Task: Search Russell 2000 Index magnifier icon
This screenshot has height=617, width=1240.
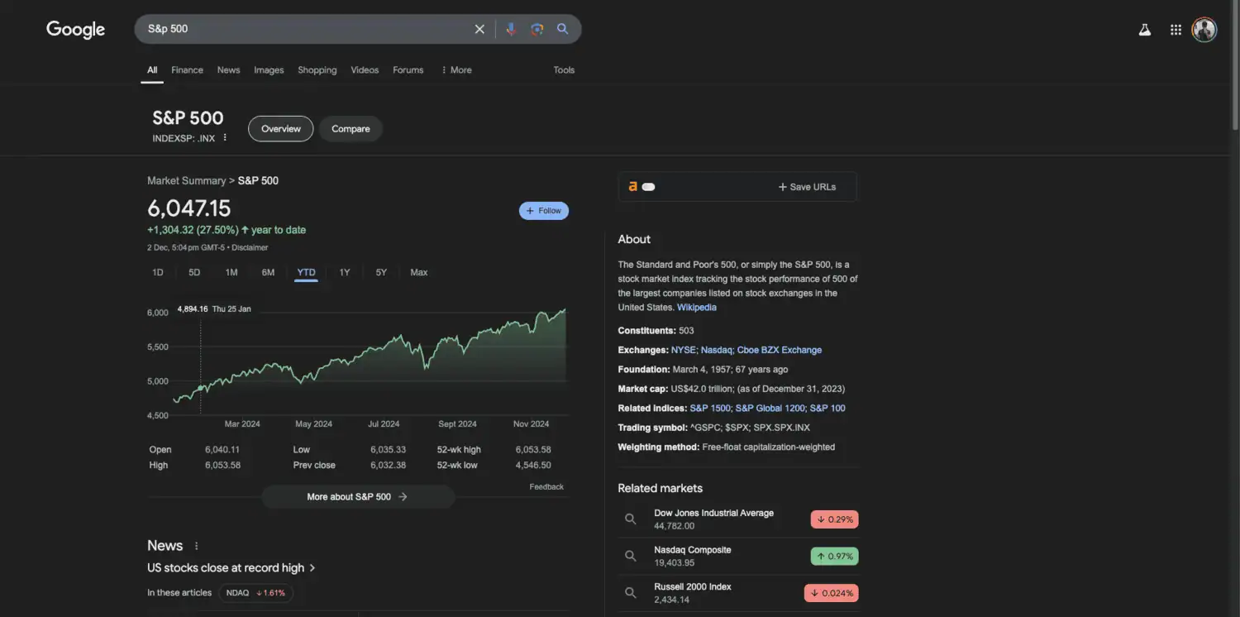Action: coord(631,593)
